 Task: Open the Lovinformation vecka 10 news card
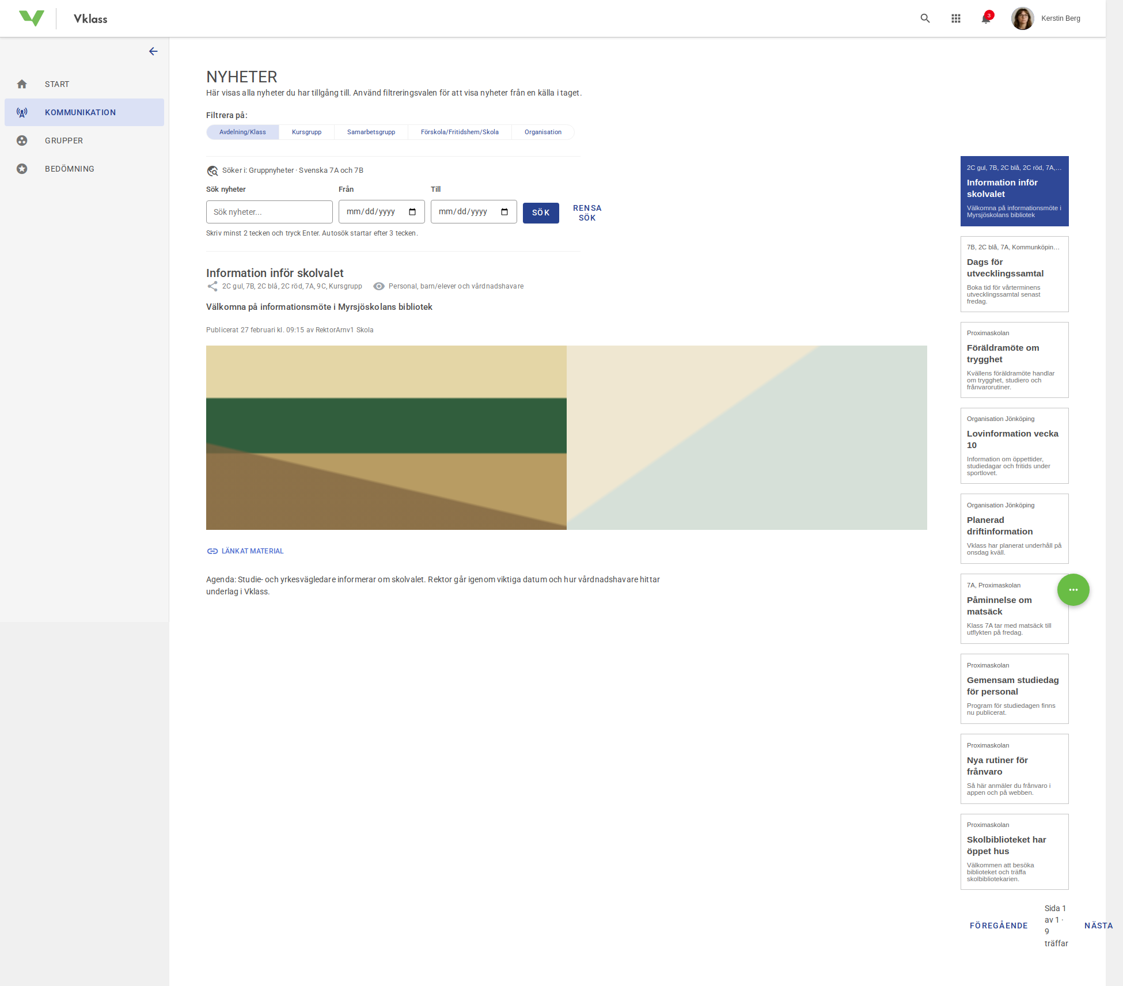pyautogui.click(x=1015, y=446)
